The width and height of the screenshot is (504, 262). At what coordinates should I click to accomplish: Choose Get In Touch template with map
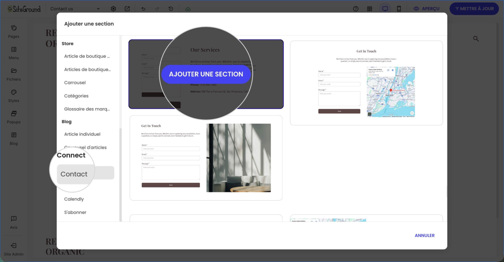[366, 83]
